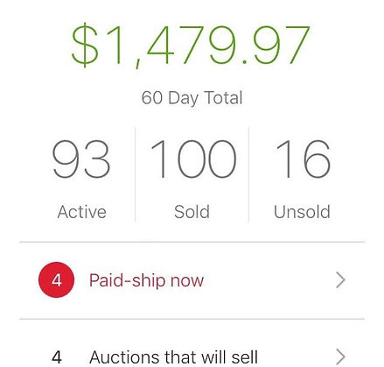The height and width of the screenshot is (367, 384).
Task: Select the Unsold label
Action: pyautogui.click(x=302, y=212)
